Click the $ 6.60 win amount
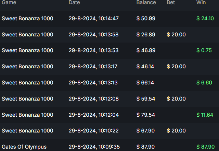This screenshot has height=151, width=219. (204, 83)
